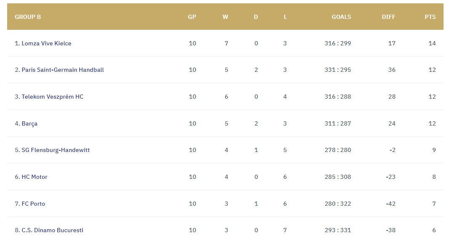Open the HC Motor team link
This screenshot has height=241, width=449.
34,177
